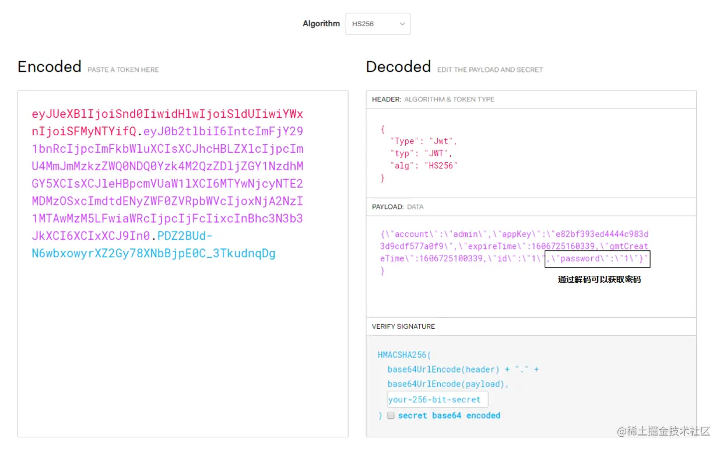Click the PAYLOAD: DATA section label
Screen dimensions: 723x449
click(398, 207)
